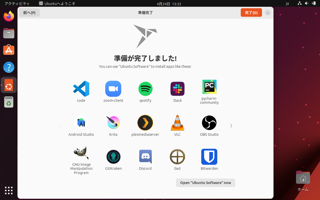The height and width of the screenshot is (200, 320).
Task: Open the Bitwarden app icon
Action: 209,157
